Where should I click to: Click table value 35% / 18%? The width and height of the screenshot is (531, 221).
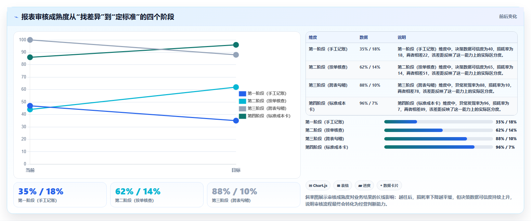tap(370, 49)
